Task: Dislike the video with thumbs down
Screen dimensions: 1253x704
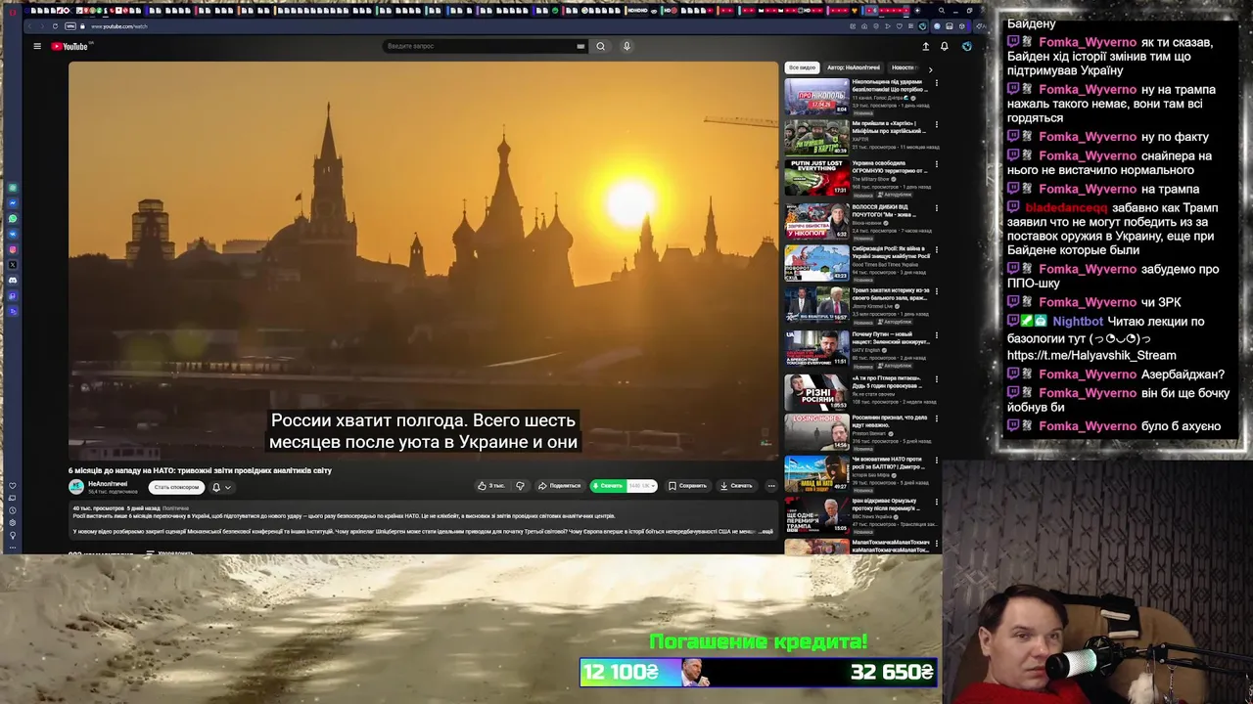Action: (520, 486)
